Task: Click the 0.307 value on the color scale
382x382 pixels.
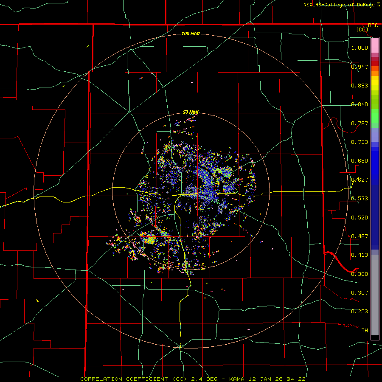Action: tap(360, 293)
